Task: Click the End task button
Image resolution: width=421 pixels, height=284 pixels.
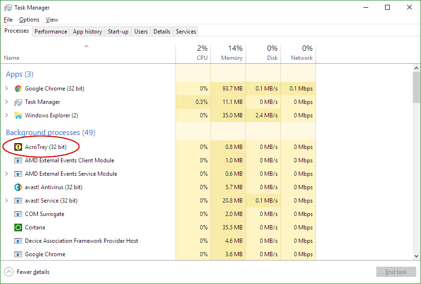Action: point(396,272)
